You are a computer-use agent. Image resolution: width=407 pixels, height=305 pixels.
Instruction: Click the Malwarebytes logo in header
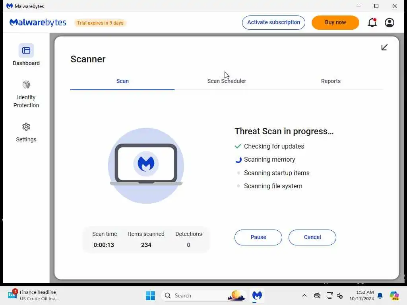38,23
